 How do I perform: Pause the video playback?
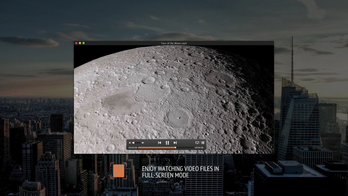point(167,143)
